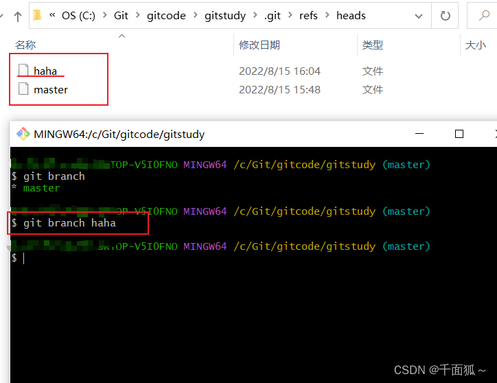The width and height of the screenshot is (497, 383).
Task: Click 文件 type in master row
Action: click(x=373, y=90)
